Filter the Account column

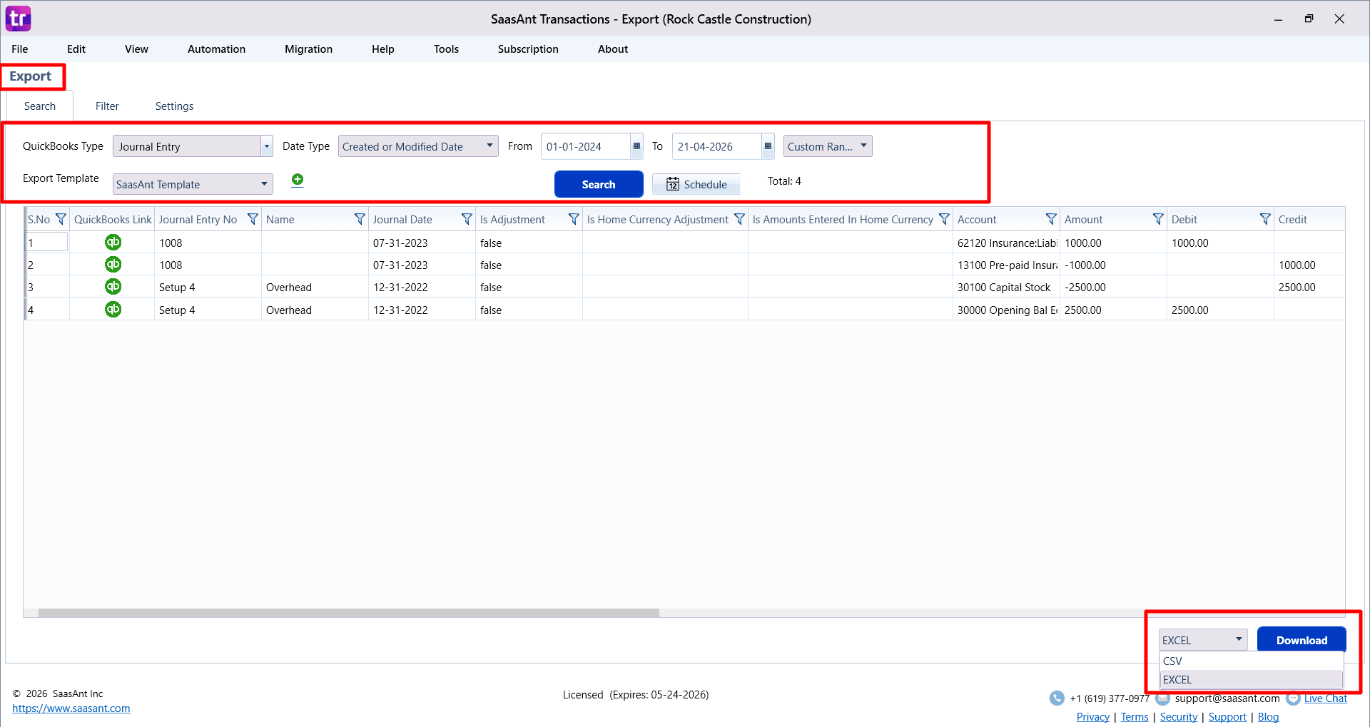(1051, 219)
